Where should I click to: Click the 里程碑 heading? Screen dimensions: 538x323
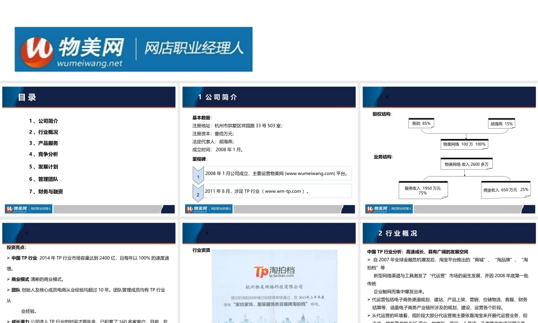[200, 159]
